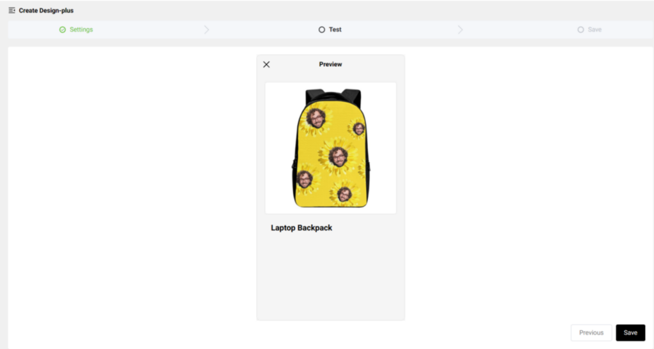Click the green Settings checkmark icon
654x349 pixels.
click(x=63, y=29)
